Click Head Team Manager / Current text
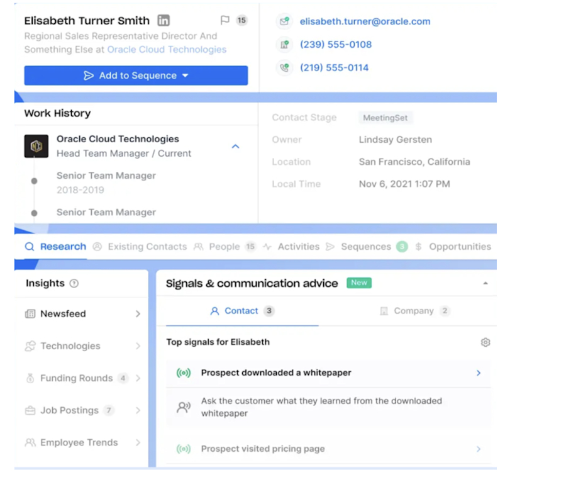The height and width of the screenshot is (482, 566). pos(124,154)
